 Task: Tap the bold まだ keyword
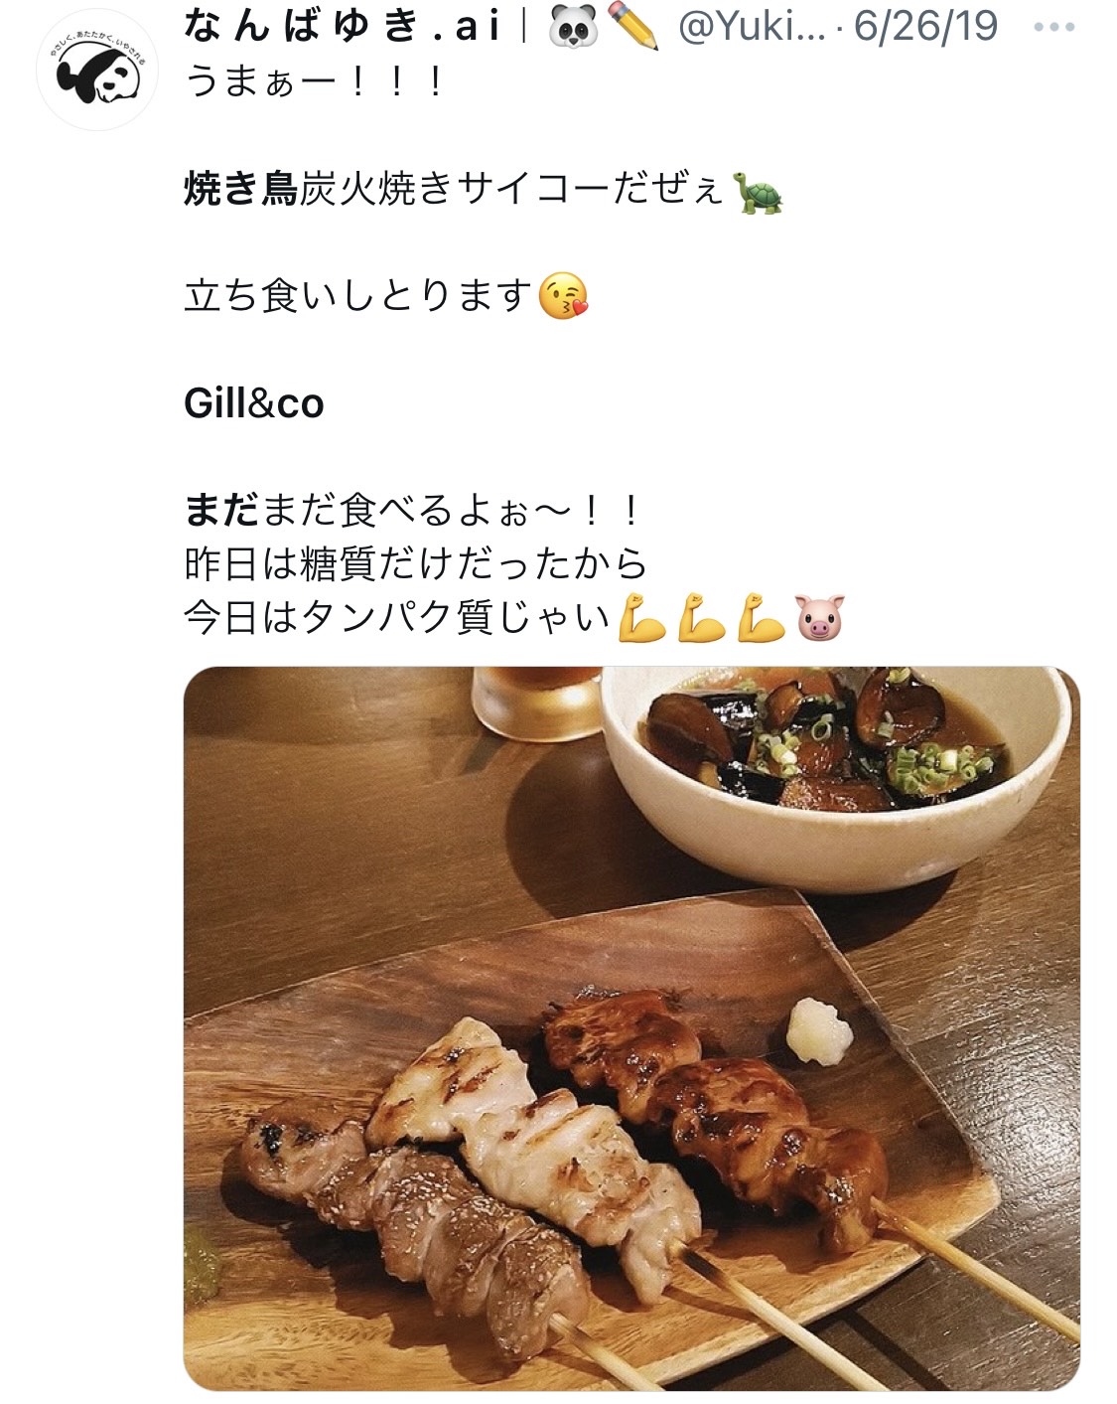[222, 511]
